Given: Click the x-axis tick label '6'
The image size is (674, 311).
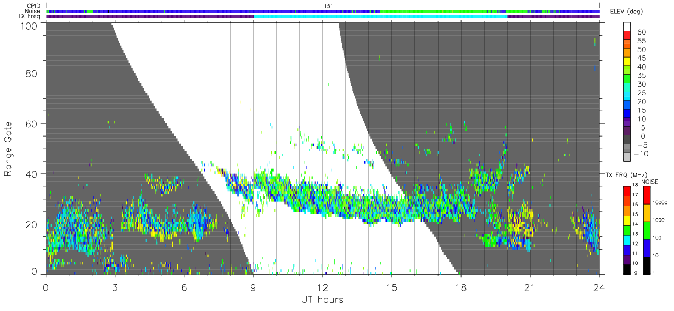Looking at the screenshot, I should click(x=184, y=287).
